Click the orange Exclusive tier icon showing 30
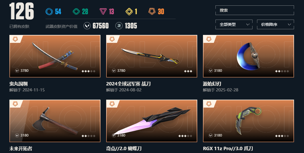304x153 pixels. (x=152, y=11)
